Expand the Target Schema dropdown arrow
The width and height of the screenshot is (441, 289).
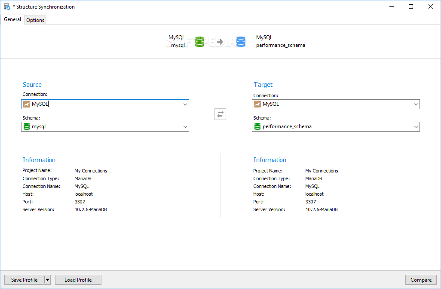[x=416, y=126]
